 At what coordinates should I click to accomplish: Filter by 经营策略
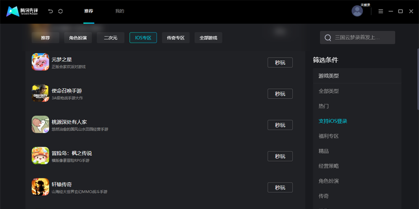[x=329, y=166]
